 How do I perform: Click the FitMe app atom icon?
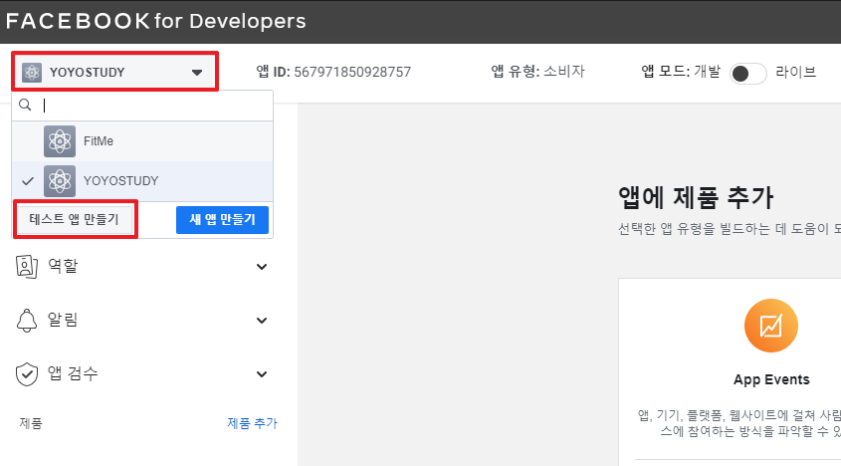point(60,141)
